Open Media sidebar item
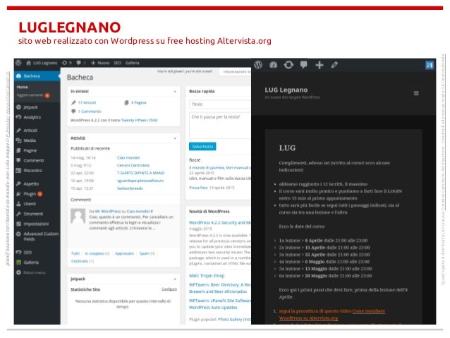The width and height of the screenshot is (450, 338). pos(30,140)
